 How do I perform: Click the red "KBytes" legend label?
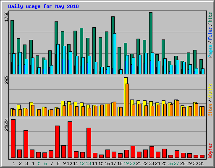tap(210, 151)
